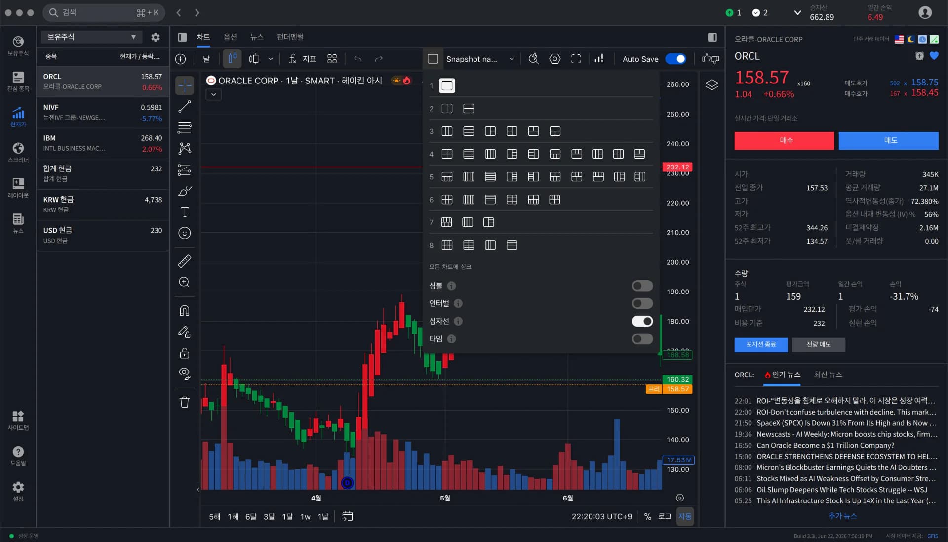948x542 pixels.
Task: Select the ruler measure tool
Action: [185, 261]
